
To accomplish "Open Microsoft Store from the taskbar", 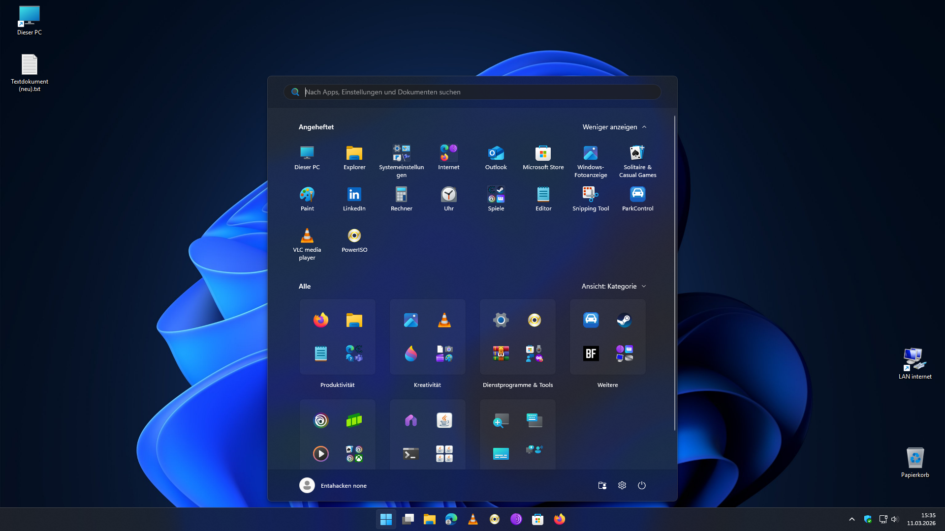I will pyautogui.click(x=538, y=519).
